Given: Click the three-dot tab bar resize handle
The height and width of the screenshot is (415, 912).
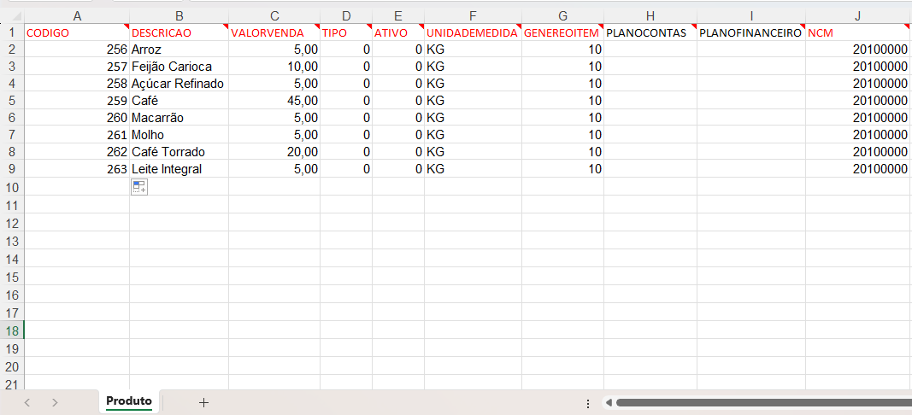Looking at the screenshot, I should pyautogui.click(x=587, y=402).
